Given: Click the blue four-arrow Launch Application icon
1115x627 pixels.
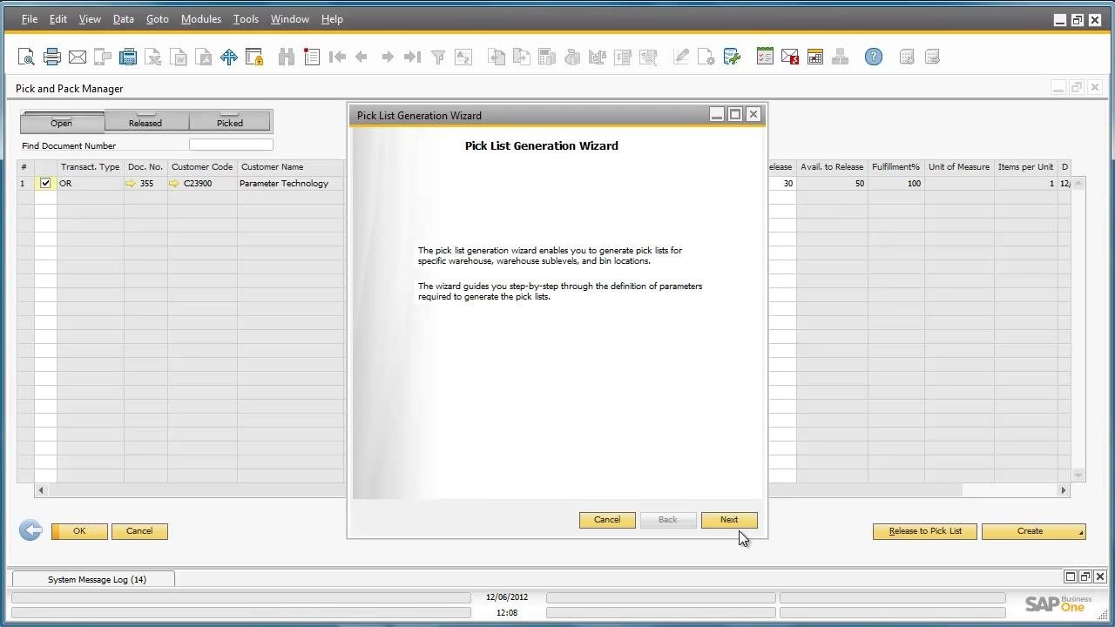Looking at the screenshot, I should 229,57.
